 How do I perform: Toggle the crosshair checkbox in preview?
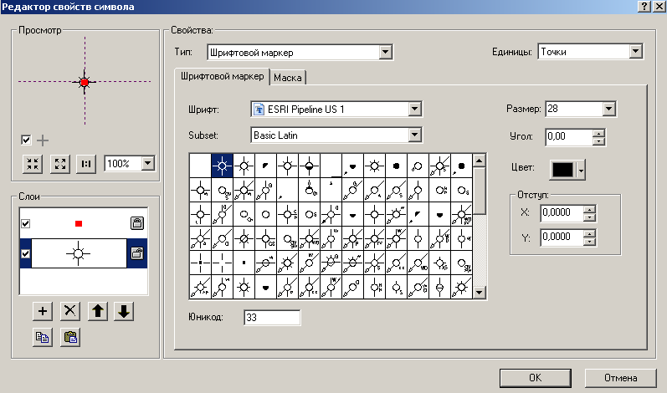[26, 140]
